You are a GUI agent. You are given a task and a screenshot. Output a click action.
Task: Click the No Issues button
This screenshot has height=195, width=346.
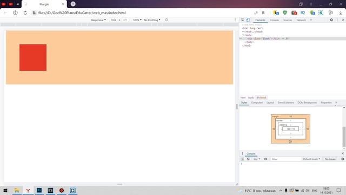[x=330, y=159]
